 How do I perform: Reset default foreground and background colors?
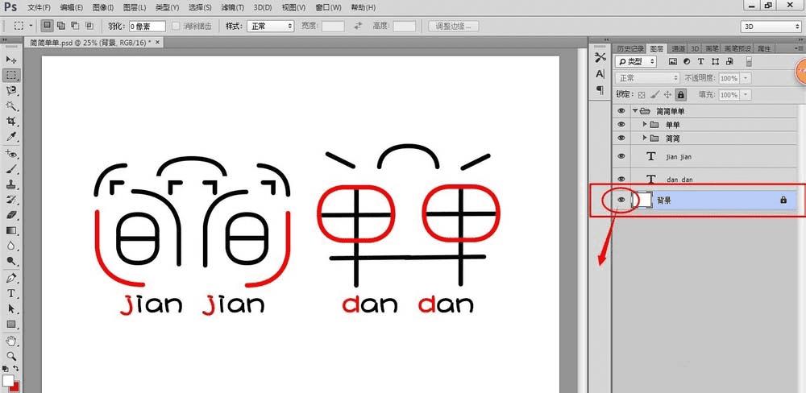(5, 368)
